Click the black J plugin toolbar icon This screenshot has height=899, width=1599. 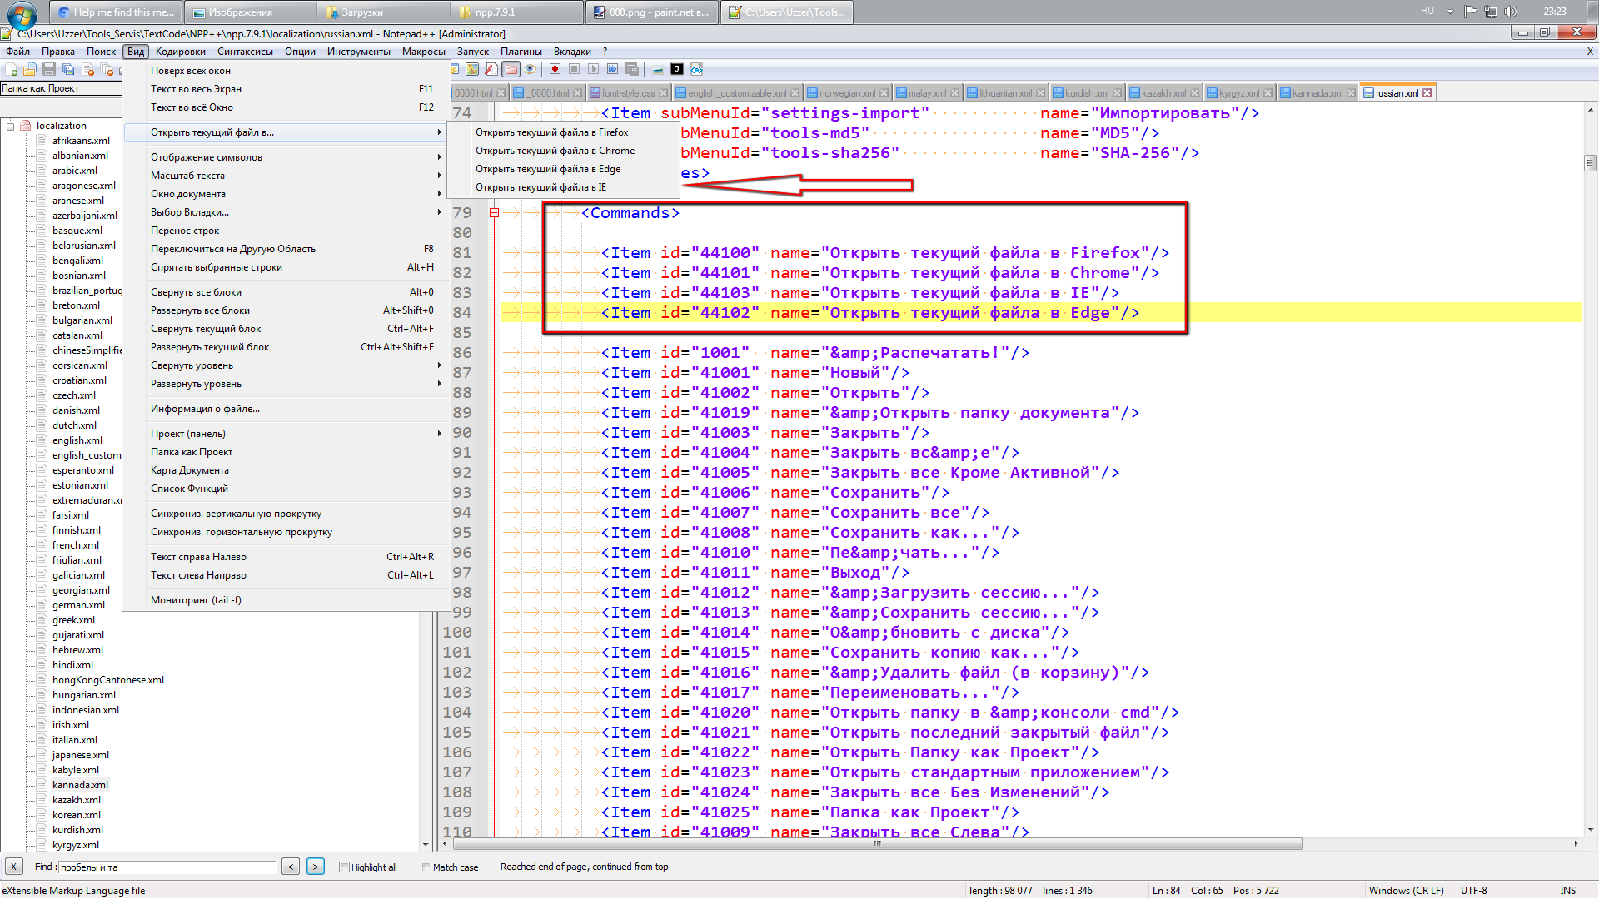pyautogui.click(x=677, y=69)
